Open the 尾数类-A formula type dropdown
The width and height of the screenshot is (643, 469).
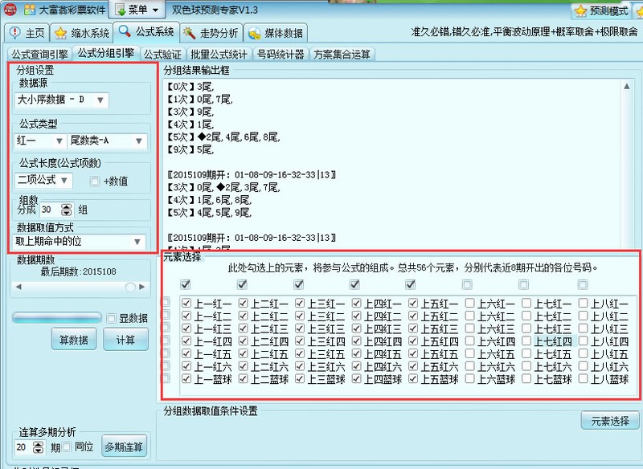138,141
